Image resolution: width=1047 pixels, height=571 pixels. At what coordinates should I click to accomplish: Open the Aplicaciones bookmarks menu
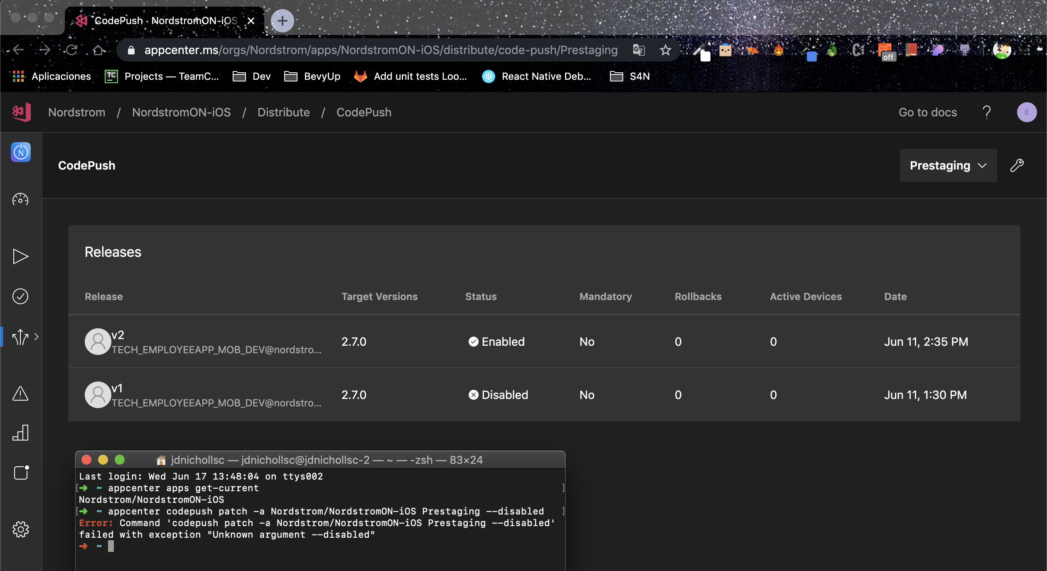pyautogui.click(x=61, y=76)
